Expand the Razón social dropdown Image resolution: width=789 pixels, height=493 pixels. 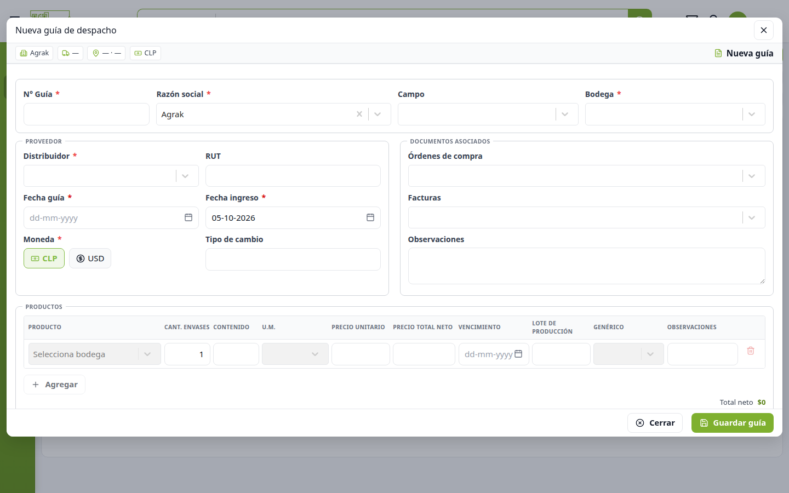point(378,114)
